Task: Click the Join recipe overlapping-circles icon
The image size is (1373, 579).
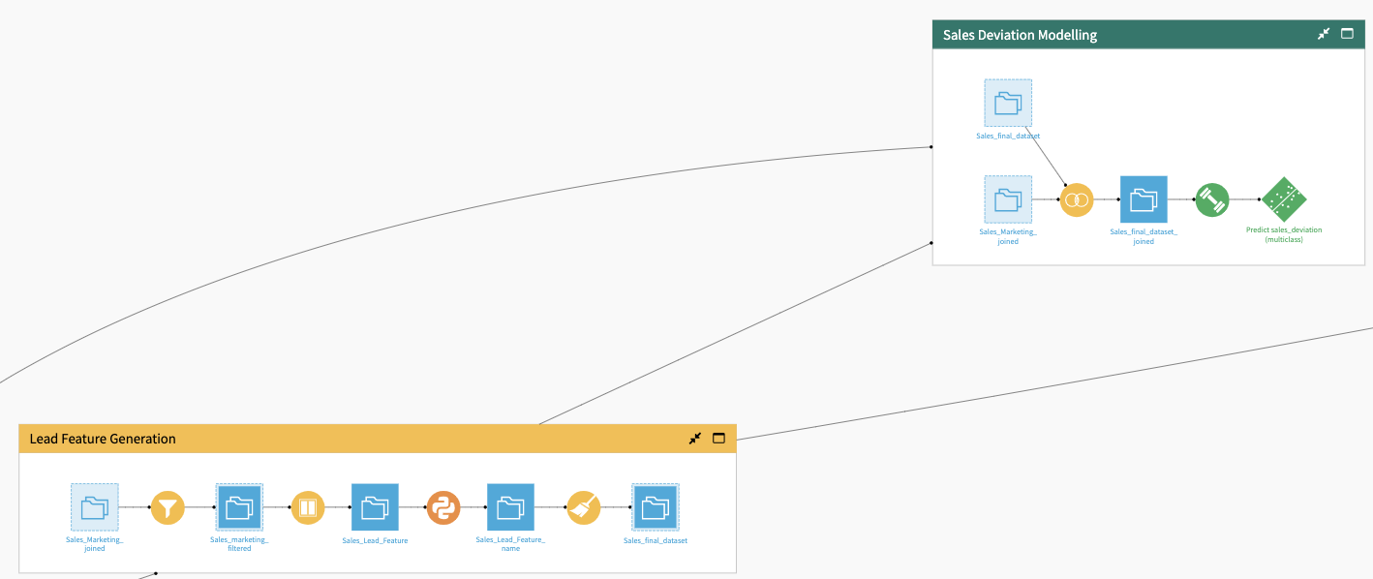Action: (1076, 199)
